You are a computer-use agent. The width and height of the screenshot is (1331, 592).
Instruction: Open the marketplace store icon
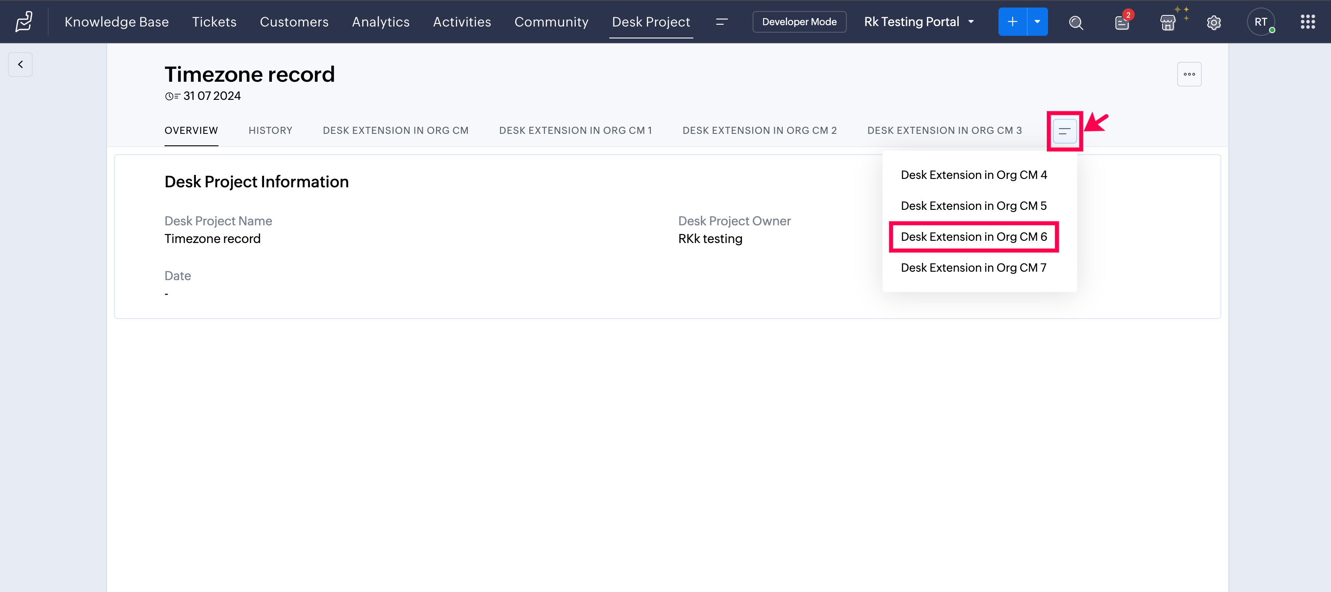coord(1168,22)
